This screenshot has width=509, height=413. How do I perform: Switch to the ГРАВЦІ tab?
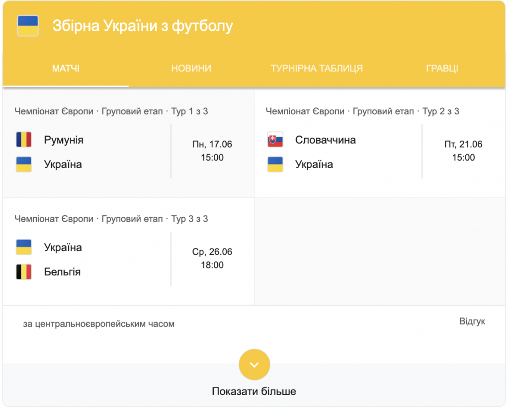442,69
